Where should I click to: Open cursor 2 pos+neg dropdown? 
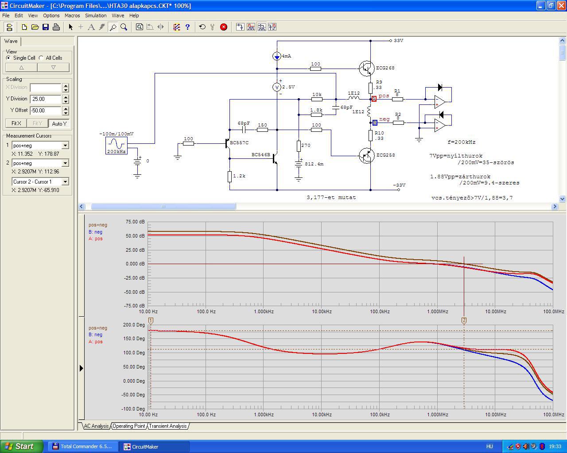click(x=65, y=163)
